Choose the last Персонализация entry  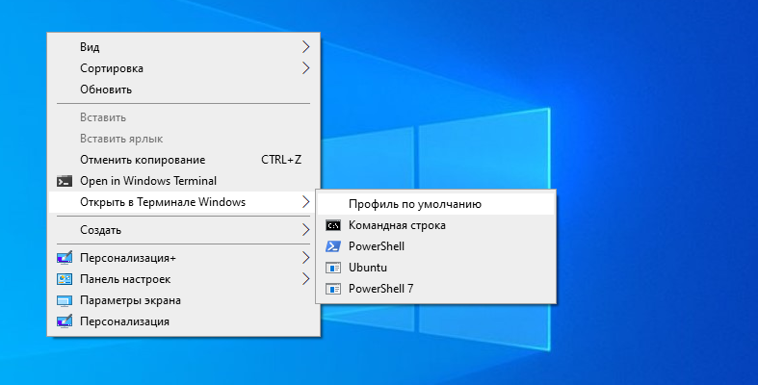pyautogui.click(x=184, y=321)
